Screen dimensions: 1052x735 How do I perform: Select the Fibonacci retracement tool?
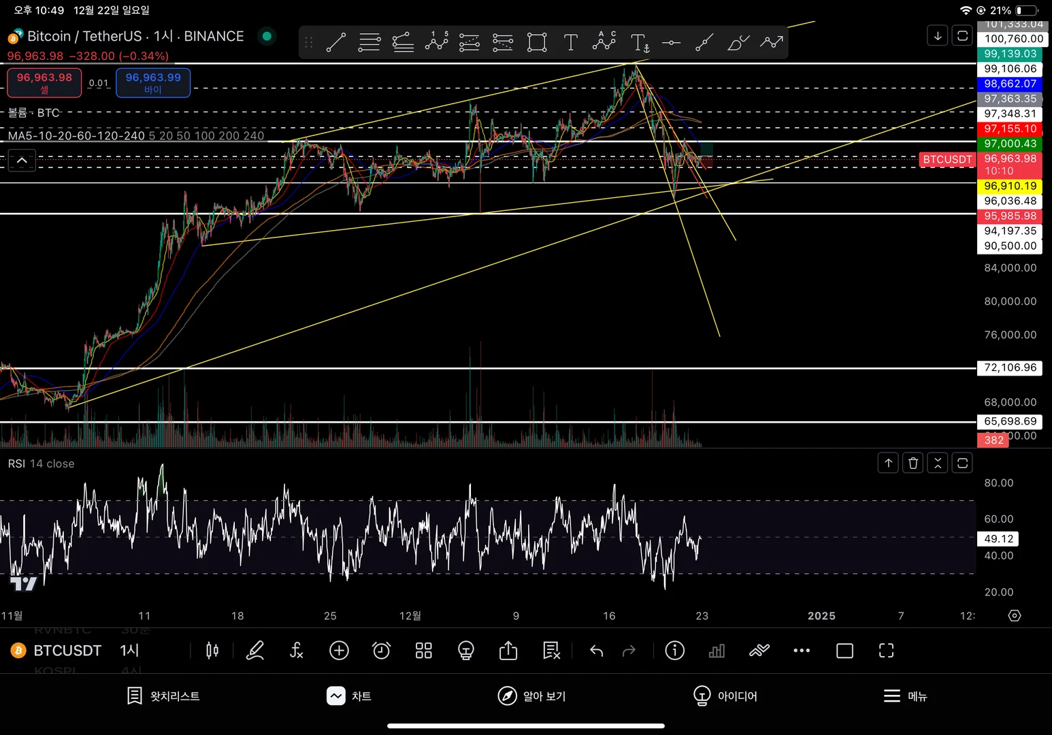pyautogui.click(x=369, y=42)
